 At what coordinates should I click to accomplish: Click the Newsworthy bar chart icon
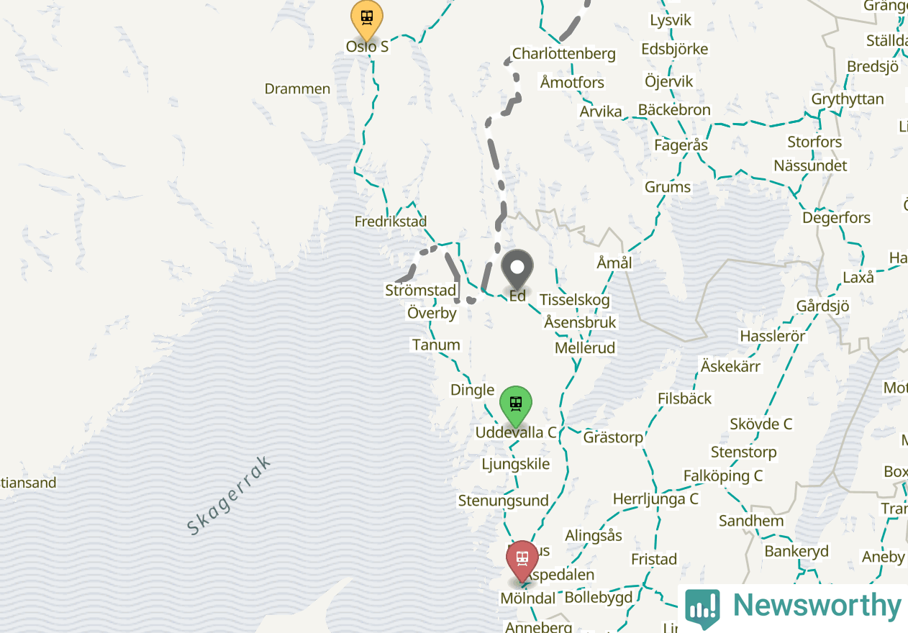(x=702, y=609)
